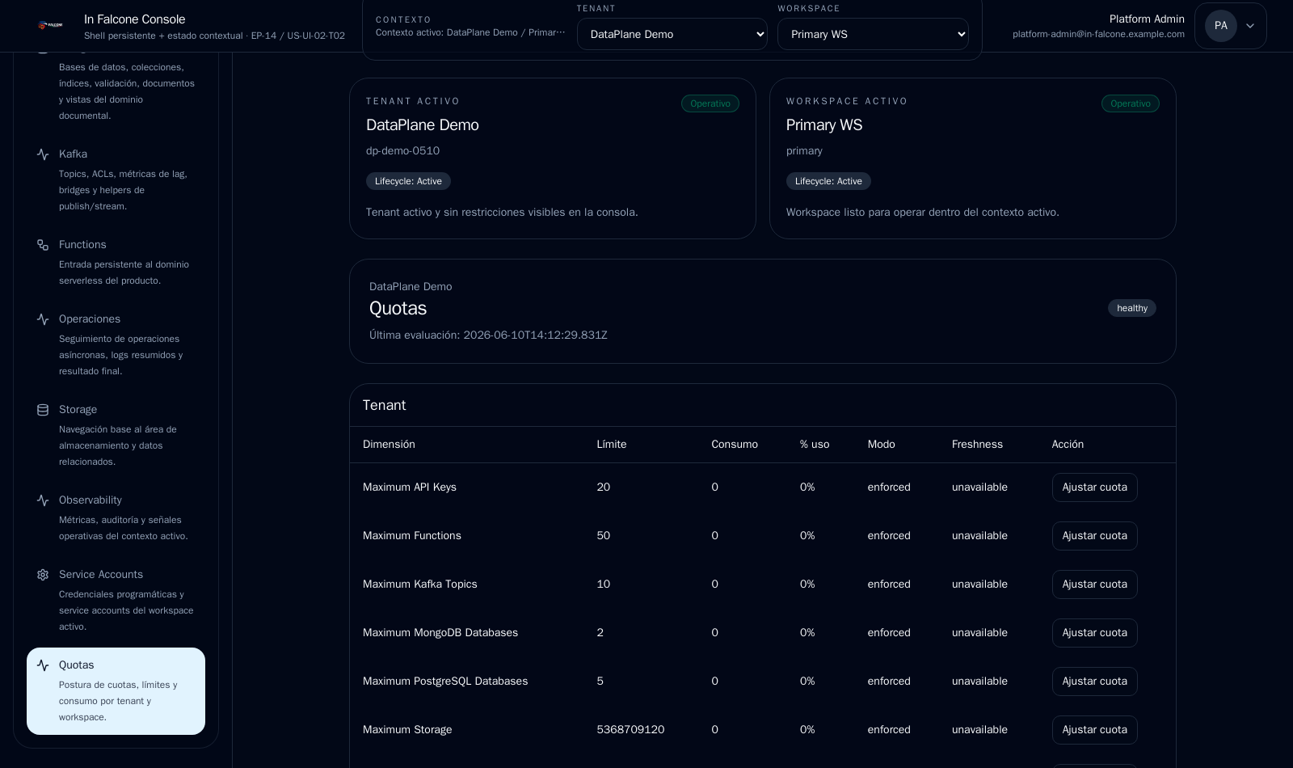Viewport: 1293px width, 768px height.
Task: Open the Tenant dropdown selector
Action: click(x=672, y=34)
